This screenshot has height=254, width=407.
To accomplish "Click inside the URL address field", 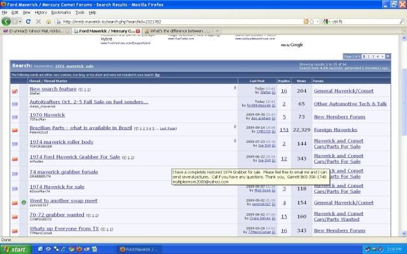I will pos(179,22).
